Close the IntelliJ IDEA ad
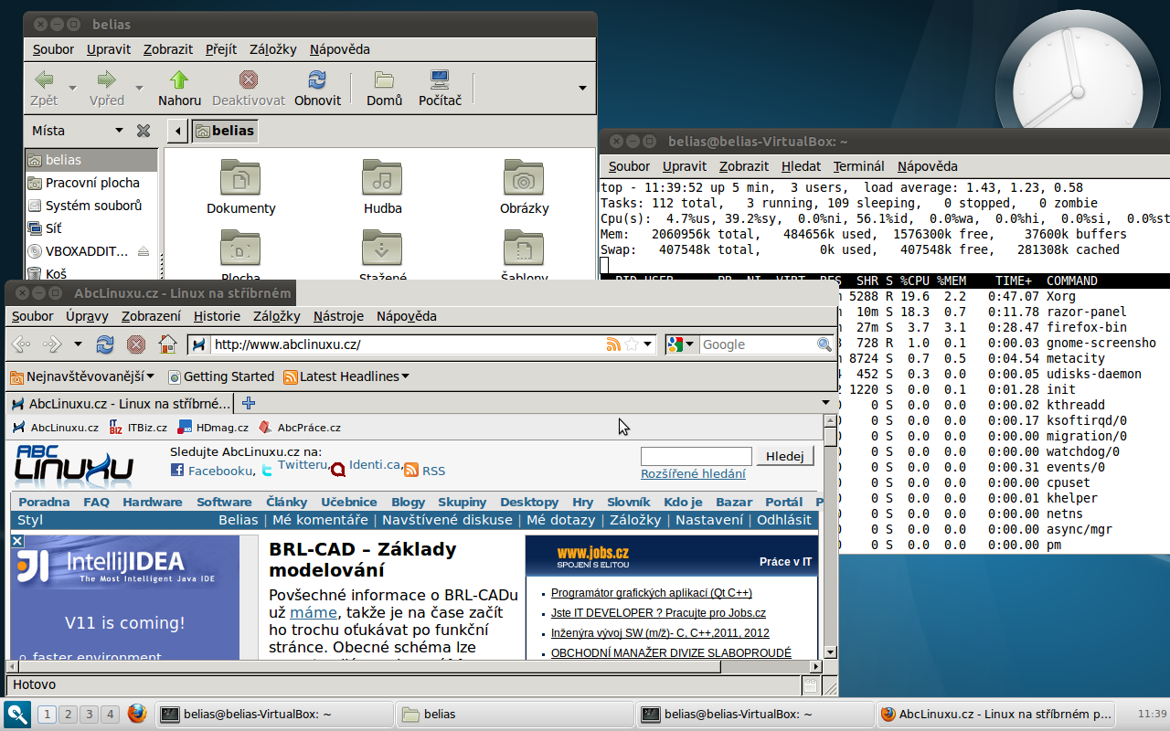This screenshot has height=731, width=1170. click(16, 541)
